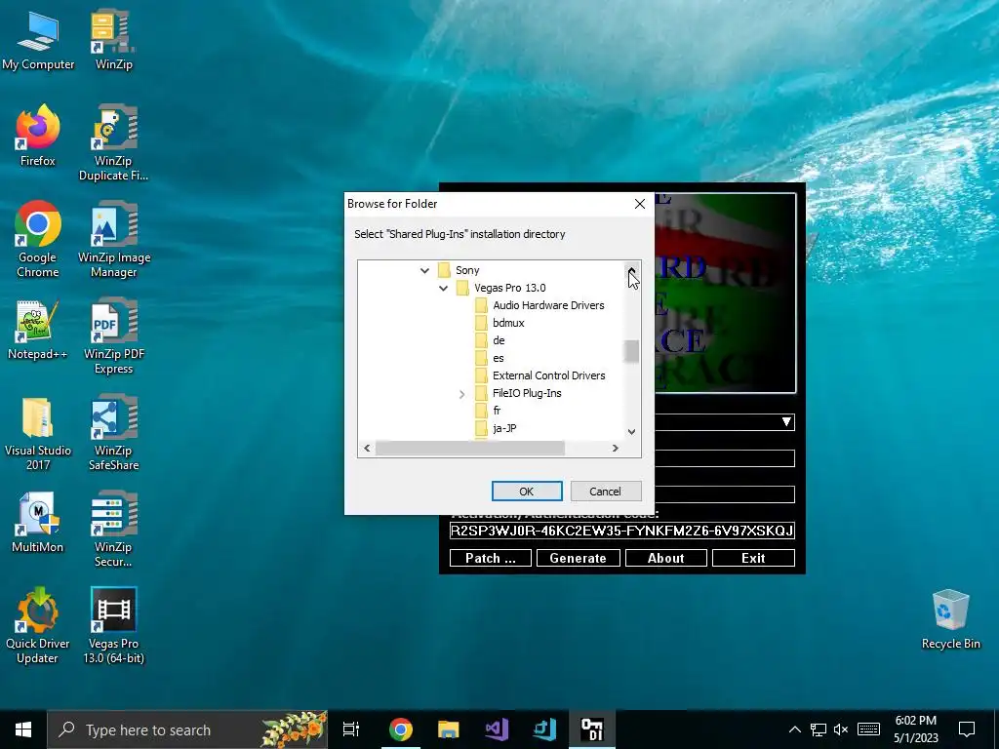Screen dimensions: 999x749
Task: Open WinZip Secure Backup icon
Action: click(x=113, y=529)
